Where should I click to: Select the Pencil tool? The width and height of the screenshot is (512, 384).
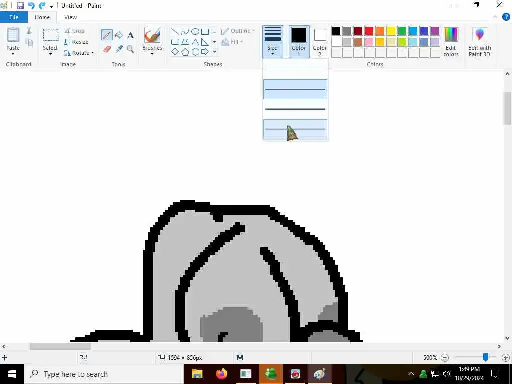107,35
